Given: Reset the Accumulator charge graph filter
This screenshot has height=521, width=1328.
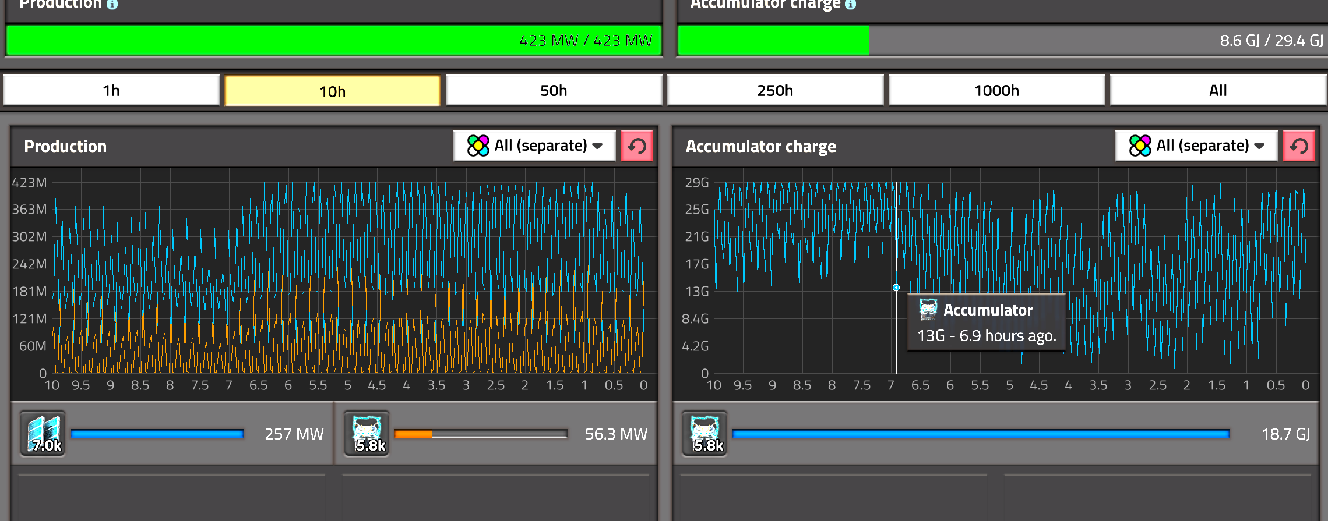Looking at the screenshot, I should pyautogui.click(x=1299, y=146).
